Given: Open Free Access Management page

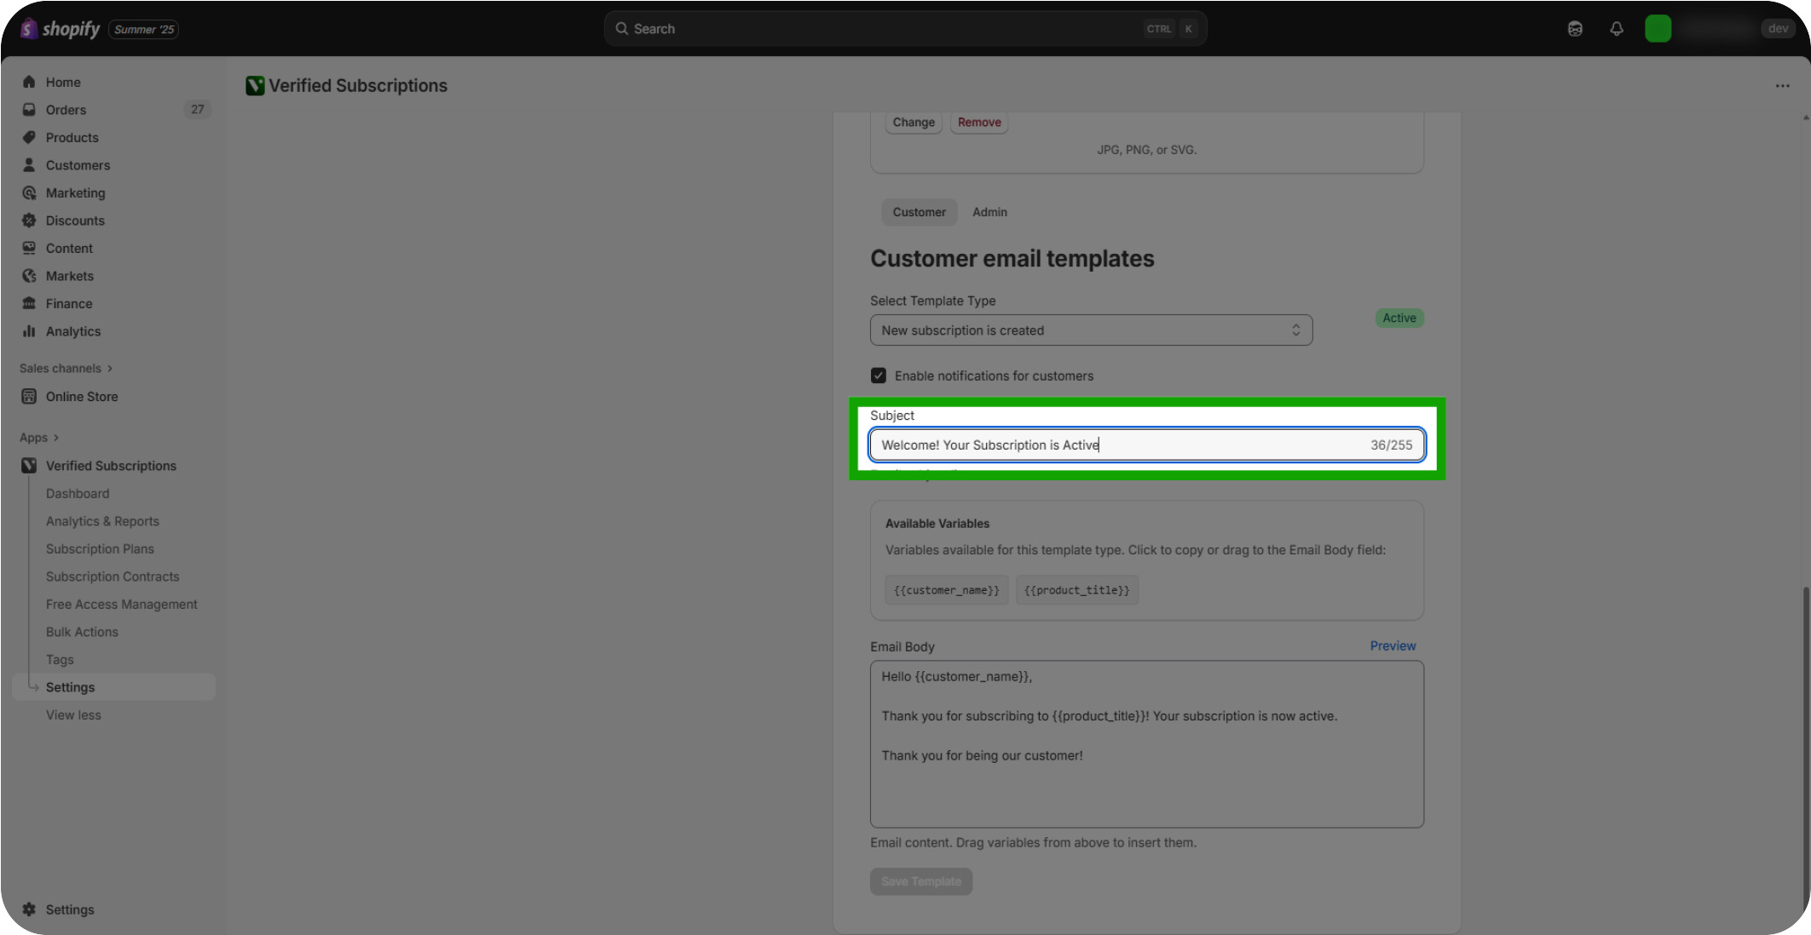Looking at the screenshot, I should click(121, 604).
